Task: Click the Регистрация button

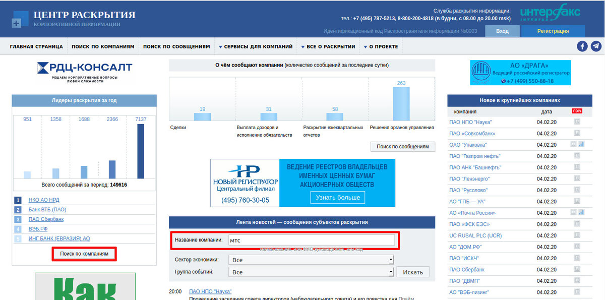Action: pyautogui.click(x=553, y=31)
